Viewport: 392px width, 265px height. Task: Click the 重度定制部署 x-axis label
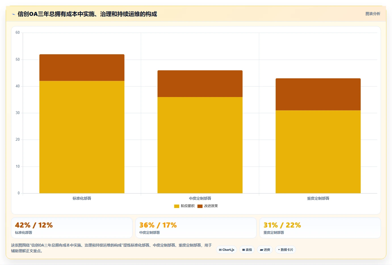click(x=318, y=198)
